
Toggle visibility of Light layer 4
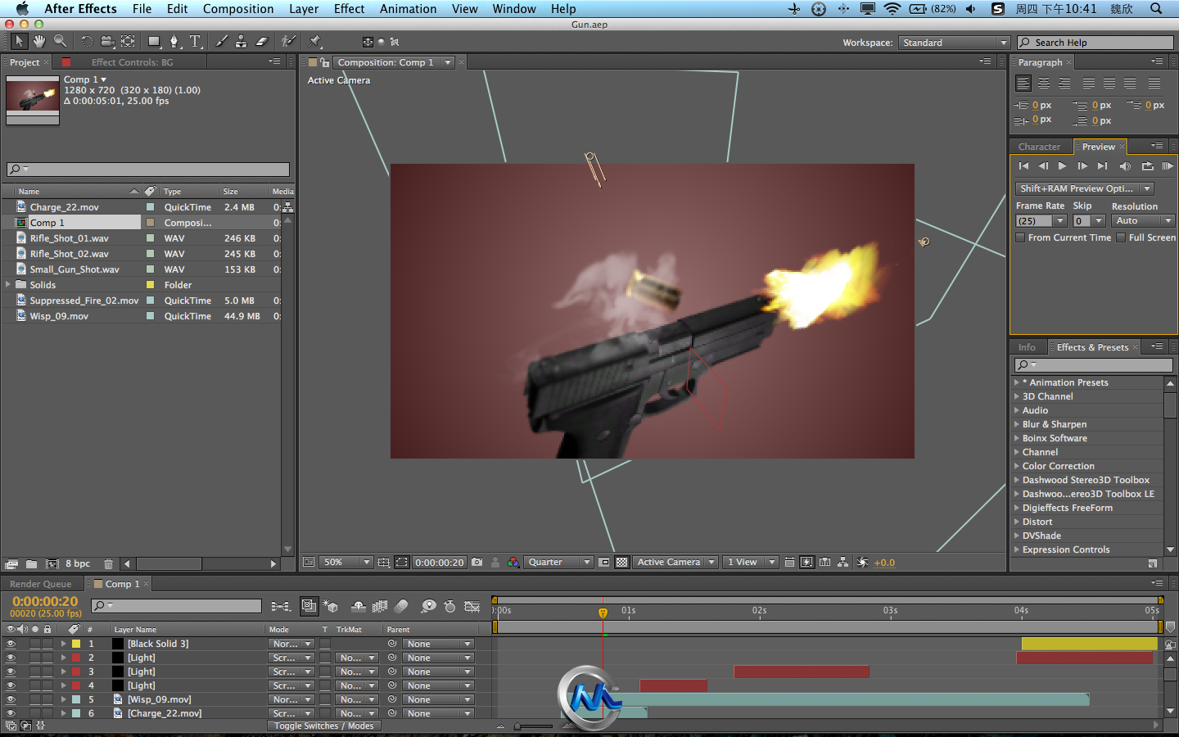(11, 685)
